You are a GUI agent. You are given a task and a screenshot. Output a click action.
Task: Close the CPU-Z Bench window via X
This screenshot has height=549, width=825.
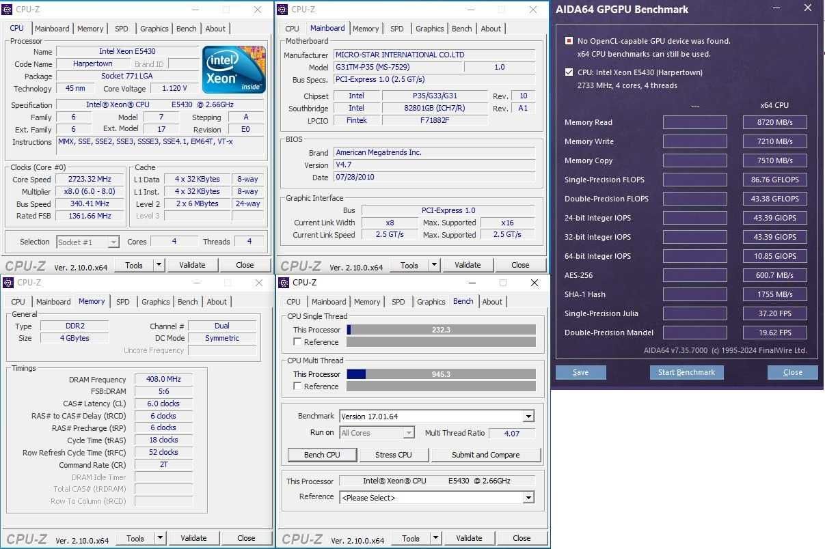tap(536, 283)
